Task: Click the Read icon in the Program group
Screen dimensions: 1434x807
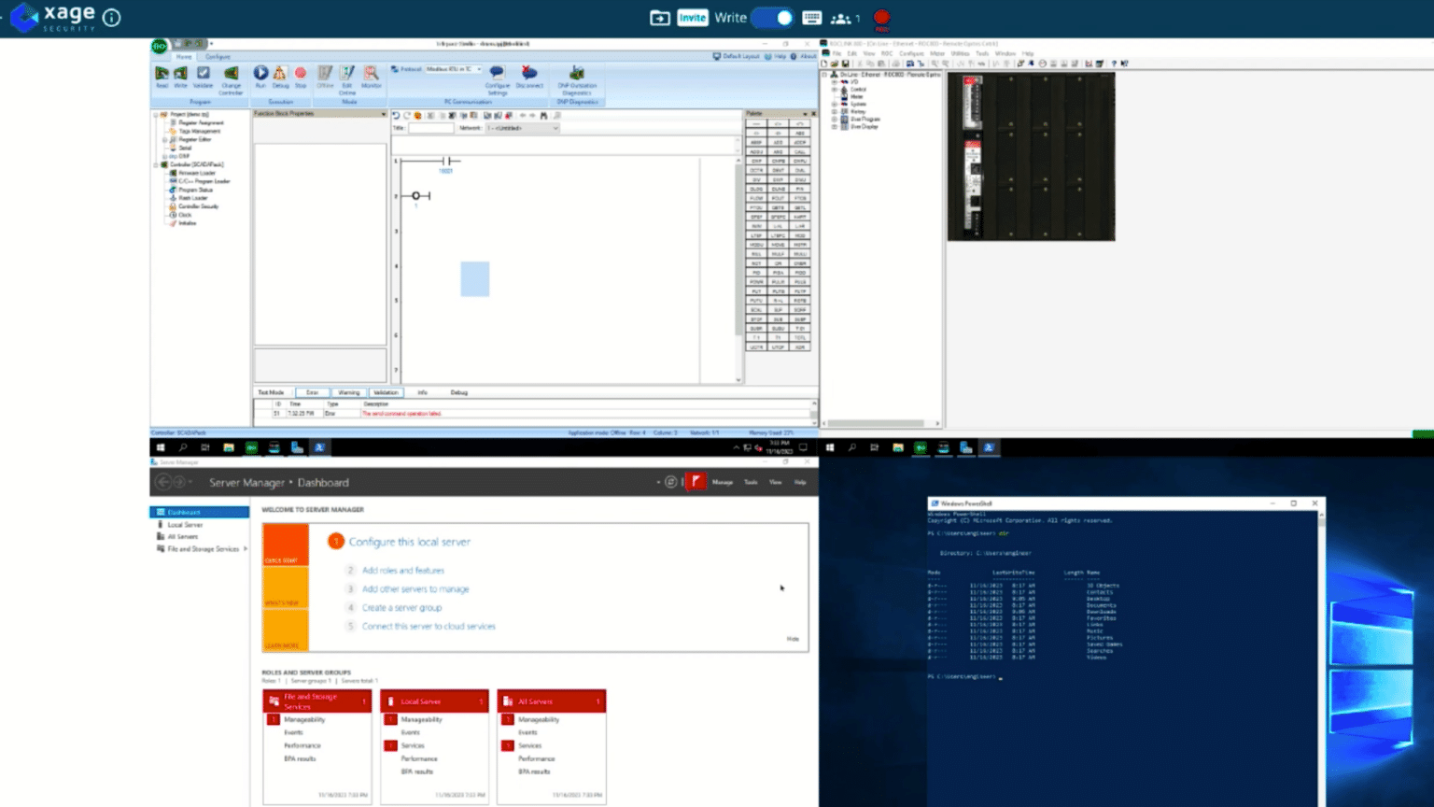Action: click(161, 72)
